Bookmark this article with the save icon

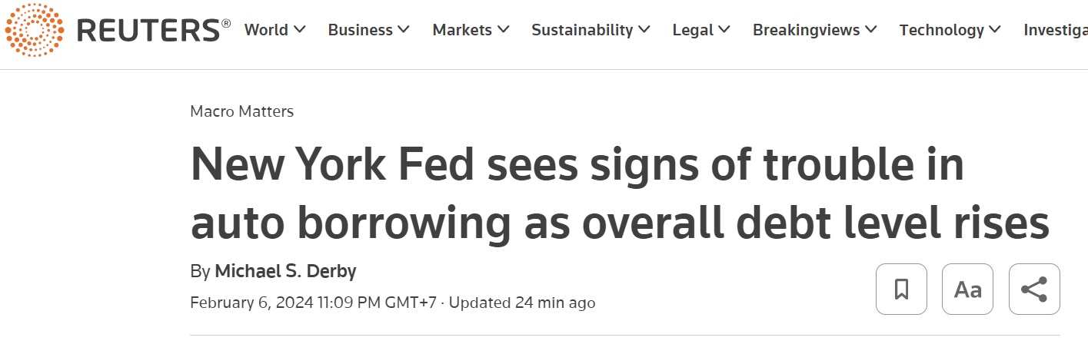tap(901, 289)
